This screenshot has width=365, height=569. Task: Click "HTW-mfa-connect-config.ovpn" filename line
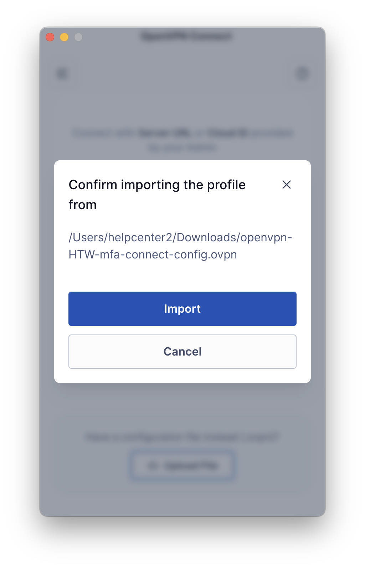(153, 255)
